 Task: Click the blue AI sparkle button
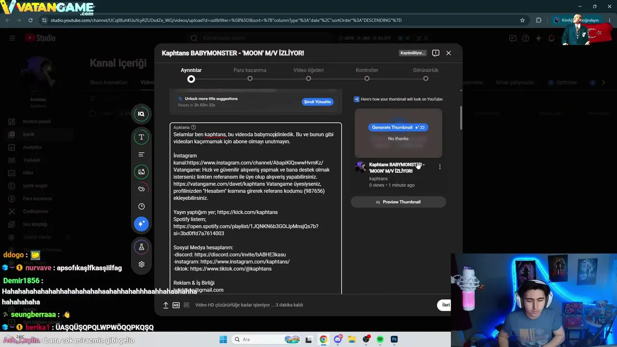(x=141, y=224)
